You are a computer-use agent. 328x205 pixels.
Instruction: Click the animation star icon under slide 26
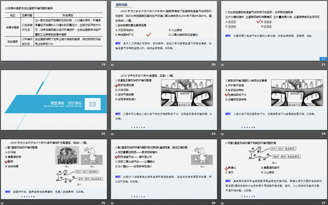tap(112, 203)
